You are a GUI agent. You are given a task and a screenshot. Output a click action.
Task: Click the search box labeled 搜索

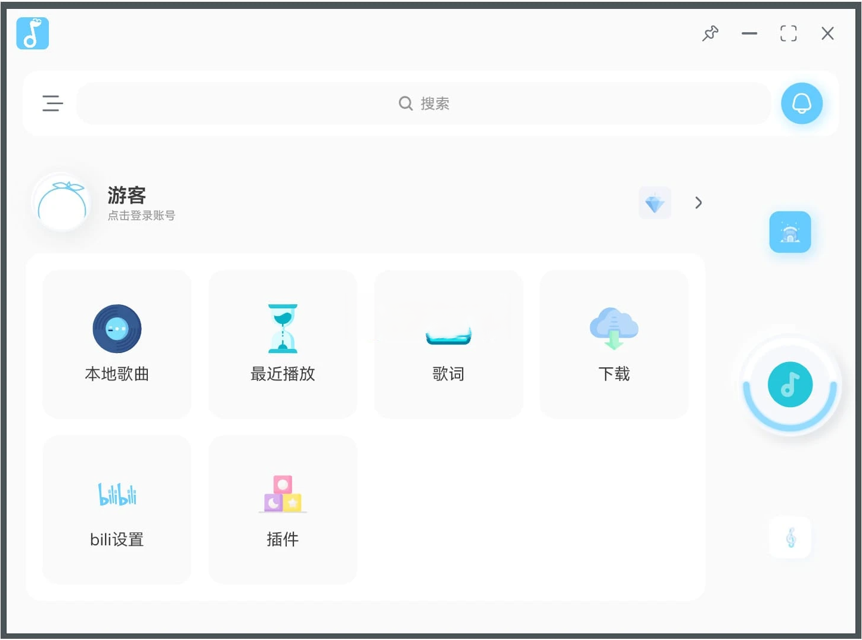click(424, 104)
